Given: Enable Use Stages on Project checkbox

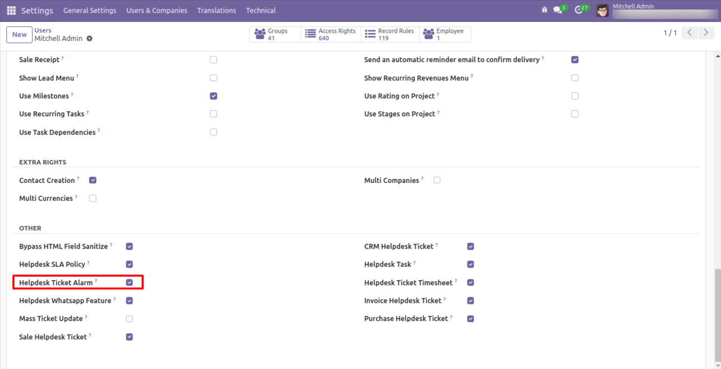Looking at the screenshot, I should click(575, 114).
